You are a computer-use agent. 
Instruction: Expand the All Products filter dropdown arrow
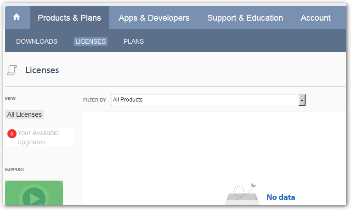click(302, 100)
